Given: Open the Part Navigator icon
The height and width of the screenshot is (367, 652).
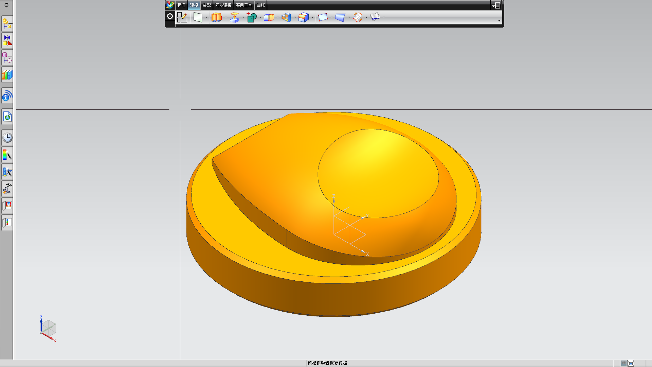Looking at the screenshot, I should [7, 58].
